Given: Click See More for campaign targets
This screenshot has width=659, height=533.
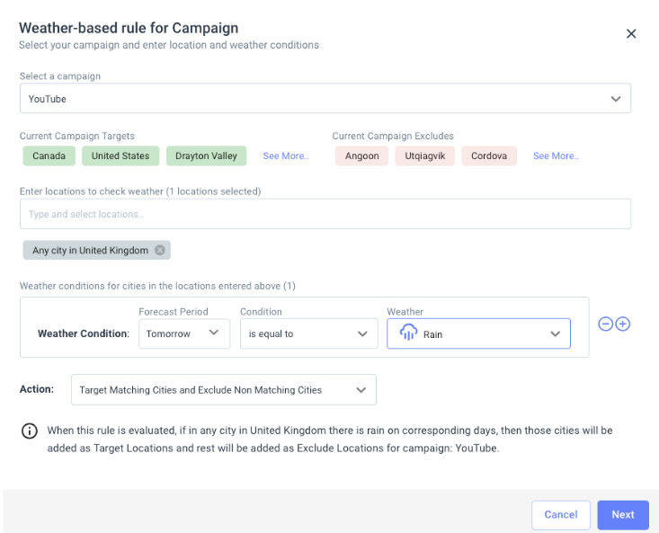Looking at the screenshot, I should [286, 155].
